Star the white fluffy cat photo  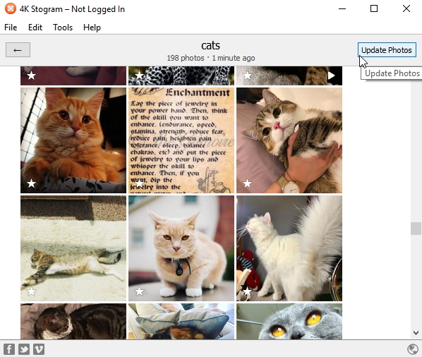(247, 291)
